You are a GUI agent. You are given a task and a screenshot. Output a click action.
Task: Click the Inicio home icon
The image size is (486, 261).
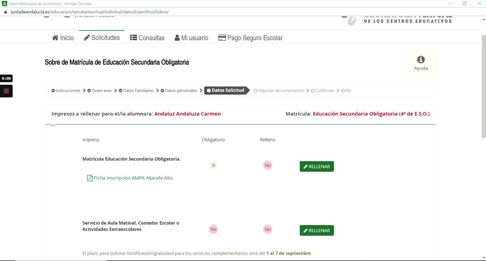55,38
